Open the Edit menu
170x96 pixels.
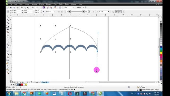point(16,4)
